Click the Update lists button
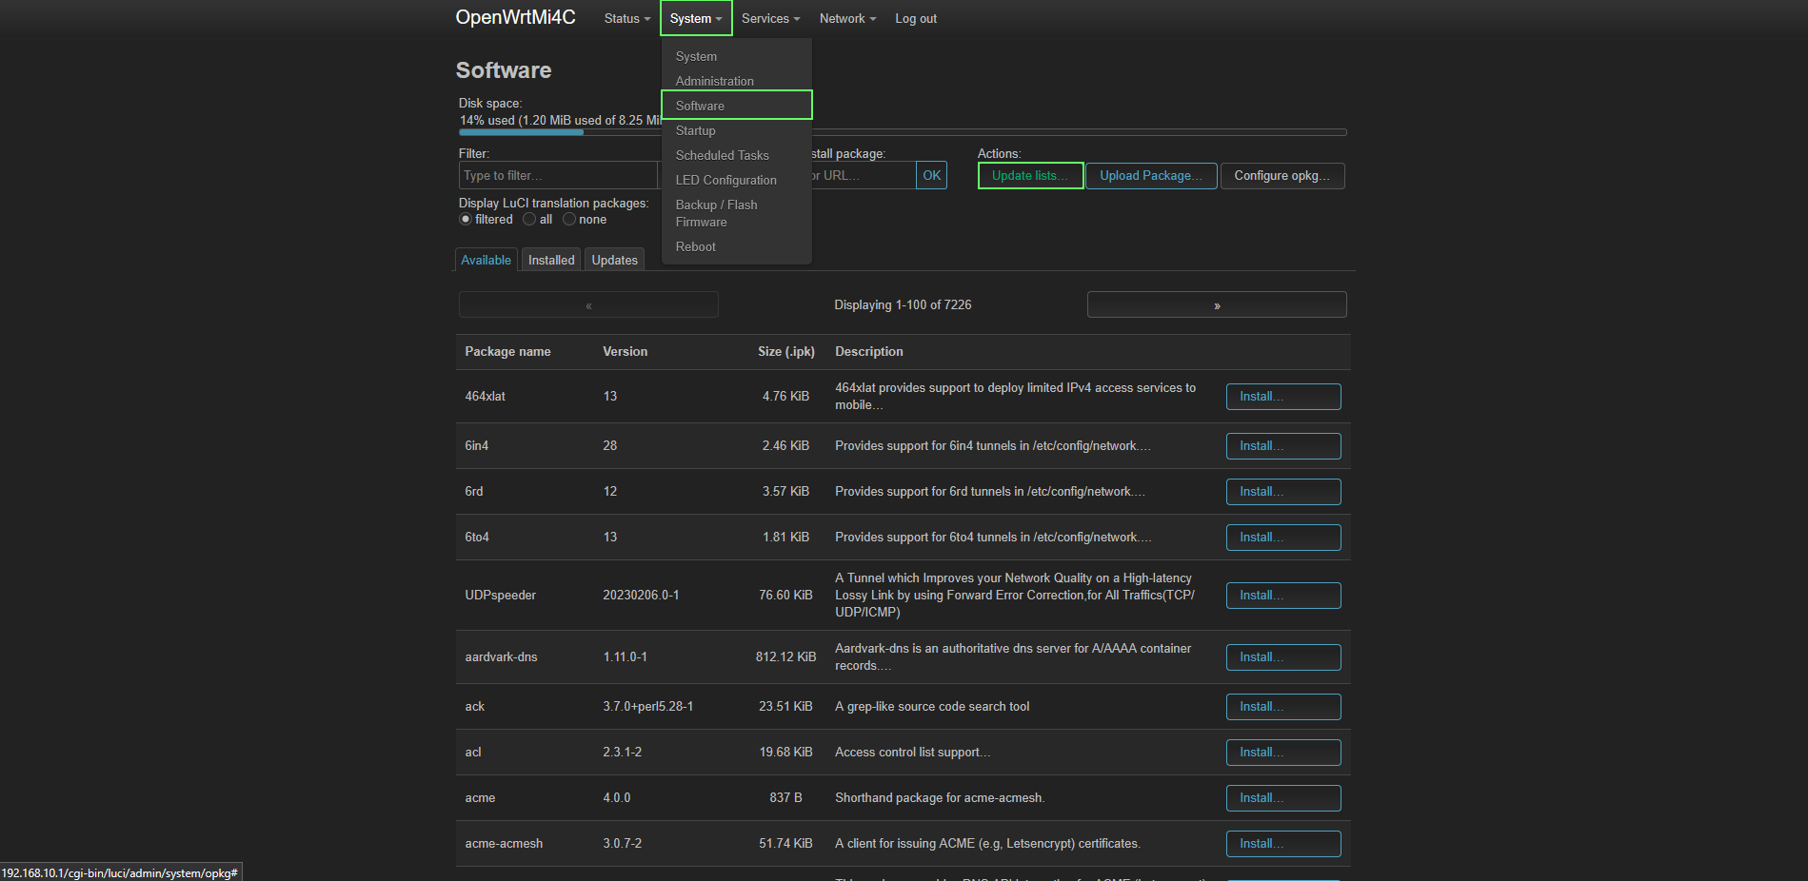Image resolution: width=1808 pixels, height=881 pixels. coord(1030,175)
